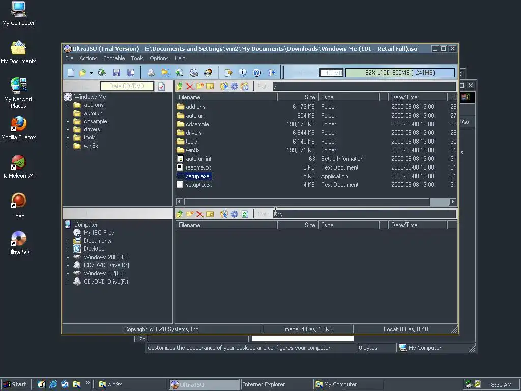The height and width of the screenshot is (391, 521).
Task: Open the dropdown arrow beside Open icon
Action: point(91,73)
